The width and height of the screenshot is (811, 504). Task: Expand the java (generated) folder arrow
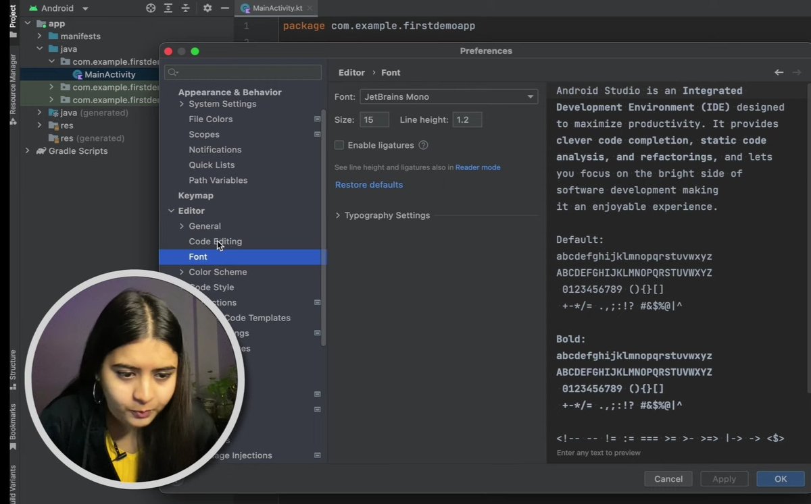40,113
